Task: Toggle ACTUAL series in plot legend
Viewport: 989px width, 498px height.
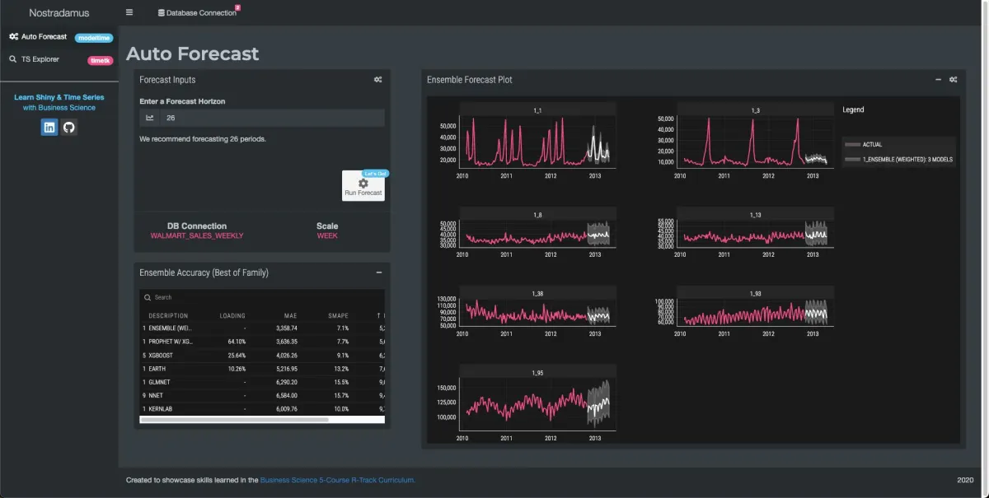Action: click(x=871, y=145)
